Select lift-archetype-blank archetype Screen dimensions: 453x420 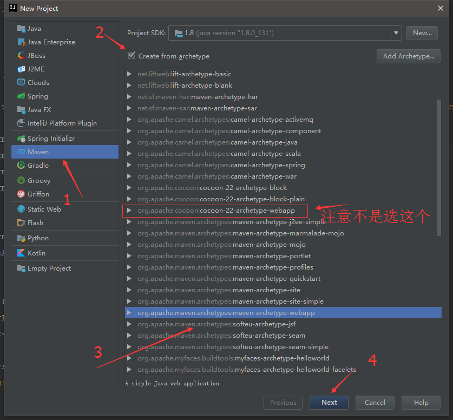[283, 86]
